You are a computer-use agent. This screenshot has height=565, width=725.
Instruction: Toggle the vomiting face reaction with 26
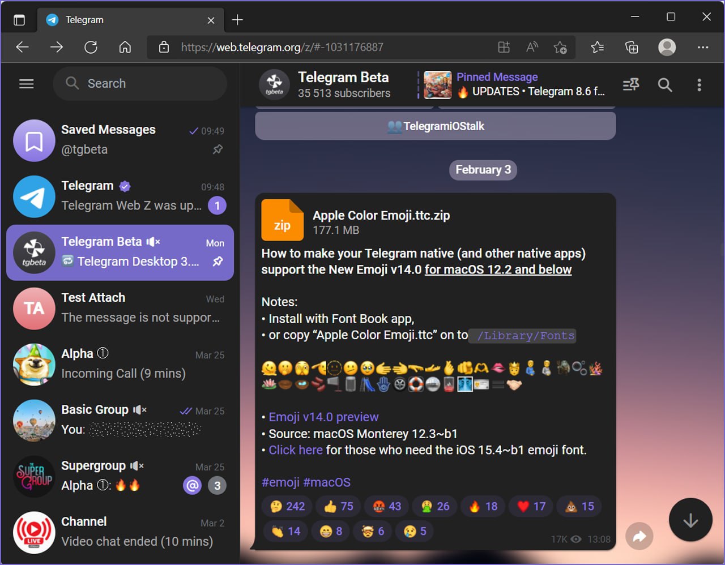435,506
